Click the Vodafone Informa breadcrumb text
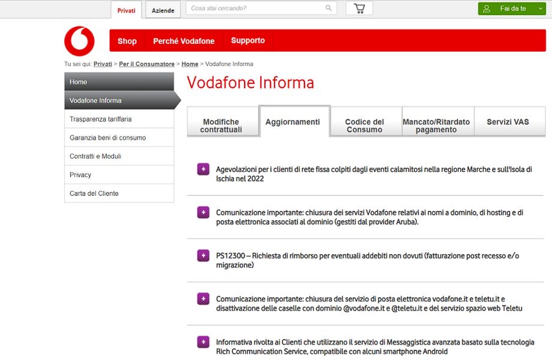This screenshot has width=552, height=362. [229, 64]
